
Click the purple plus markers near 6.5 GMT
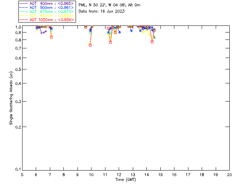click(x=43, y=32)
